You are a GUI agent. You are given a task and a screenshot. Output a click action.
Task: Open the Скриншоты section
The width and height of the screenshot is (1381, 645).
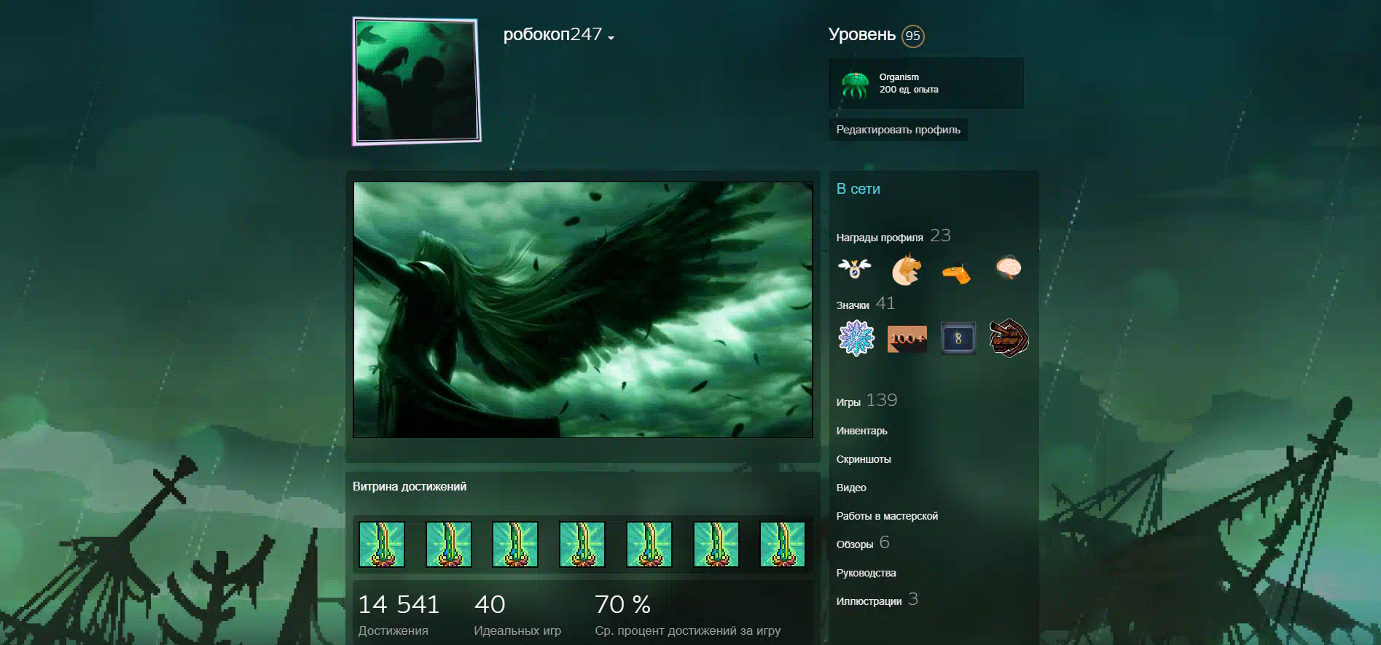point(864,459)
